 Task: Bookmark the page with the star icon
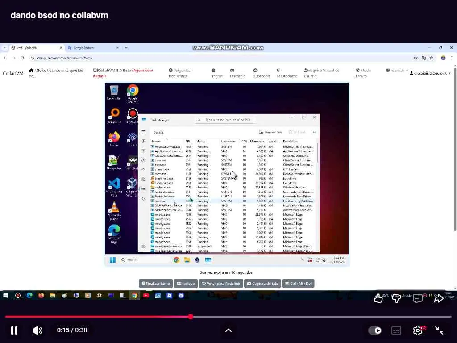pyautogui.click(x=432, y=58)
